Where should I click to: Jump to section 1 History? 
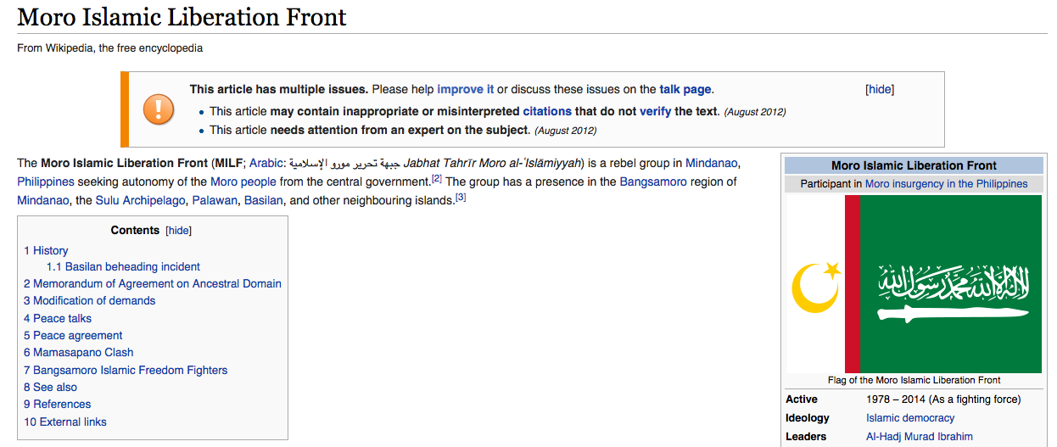pyautogui.click(x=46, y=250)
